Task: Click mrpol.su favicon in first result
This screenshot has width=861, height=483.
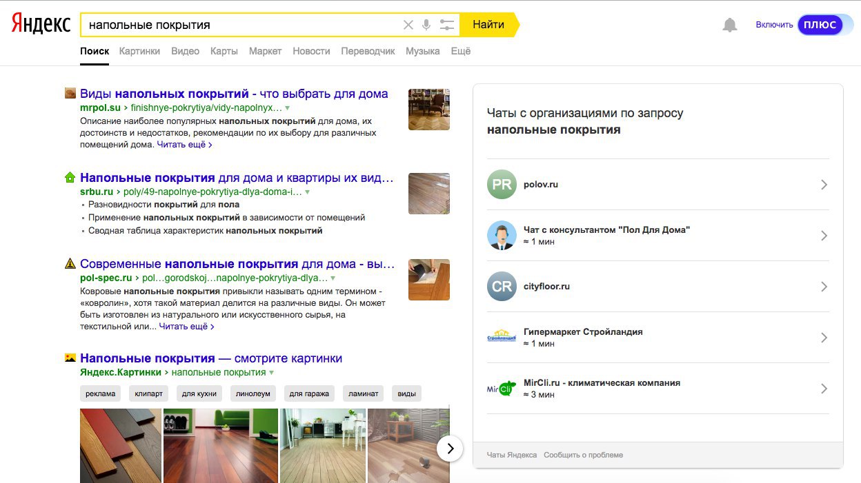Action: click(x=70, y=94)
